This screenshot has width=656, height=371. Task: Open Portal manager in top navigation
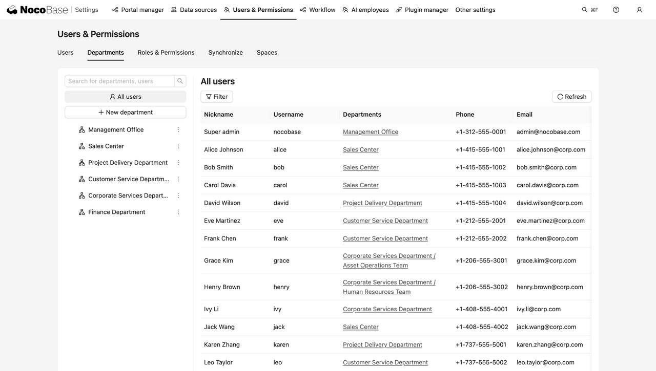click(138, 10)
